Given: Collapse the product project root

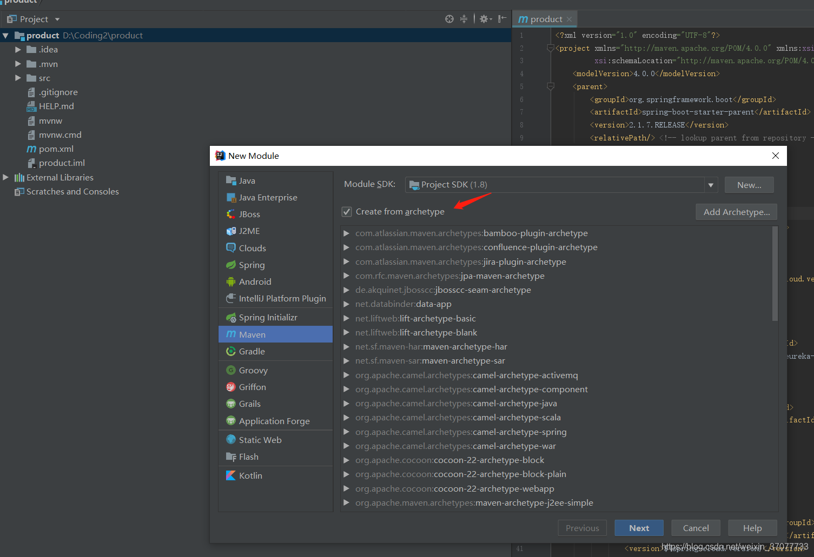Looking at the screenshot, I should click(x=5, y=36).
